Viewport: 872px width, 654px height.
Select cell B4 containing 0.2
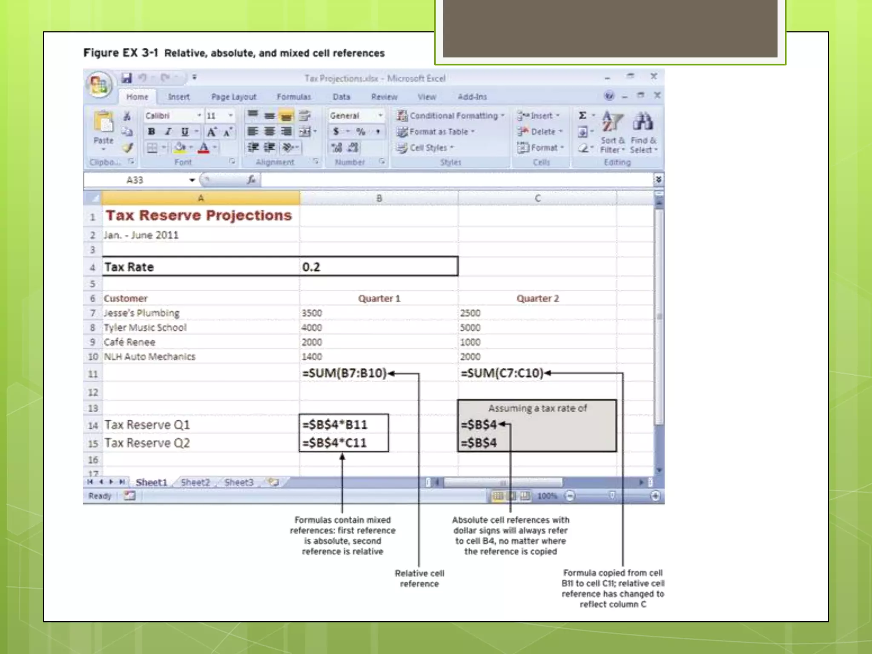coord(378,267)
